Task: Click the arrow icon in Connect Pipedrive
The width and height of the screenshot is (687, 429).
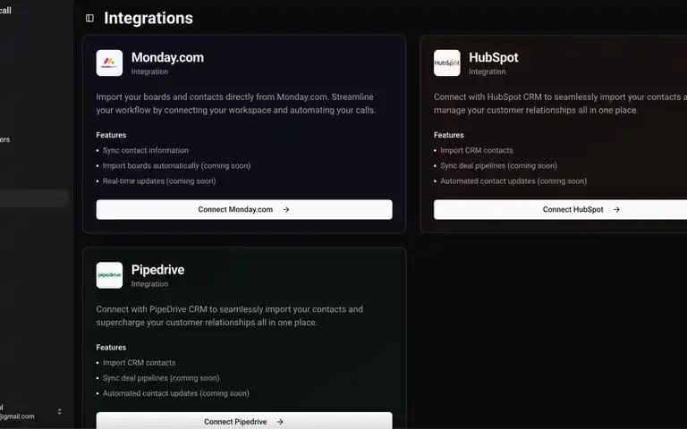Action: click(x=280, y=422)
